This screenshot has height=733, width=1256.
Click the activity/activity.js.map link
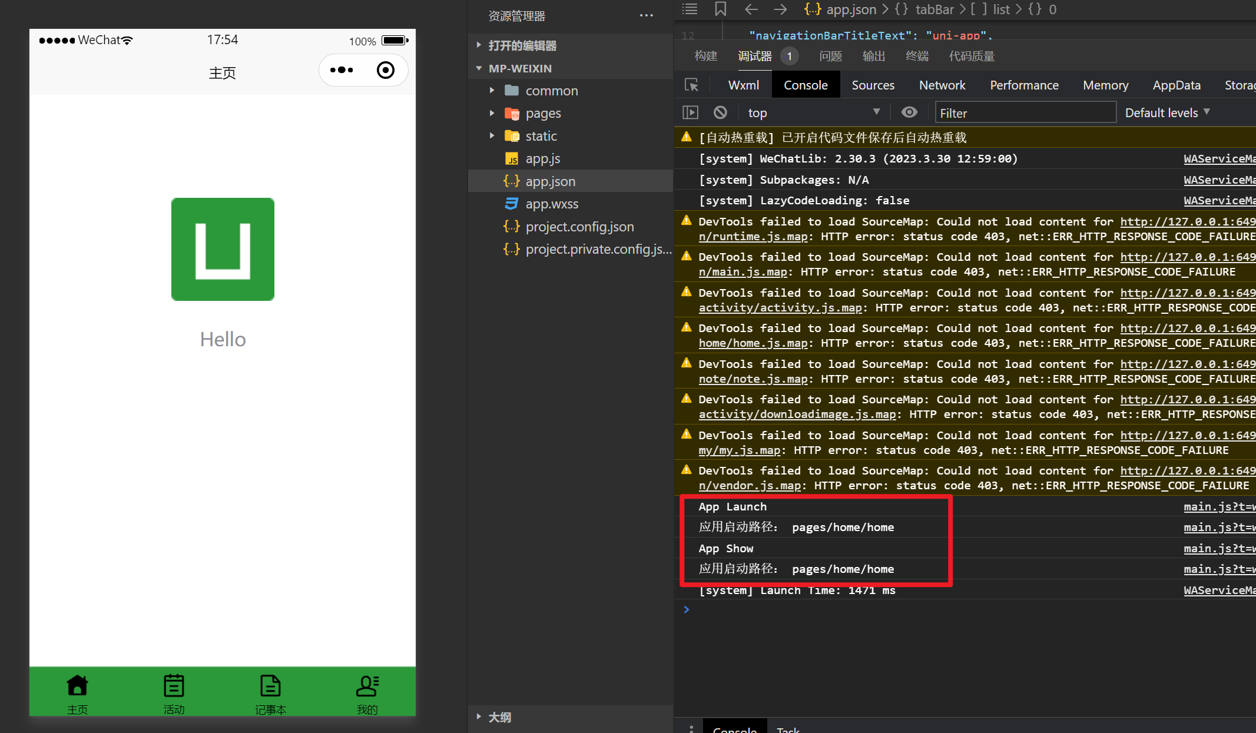[780, 308]
